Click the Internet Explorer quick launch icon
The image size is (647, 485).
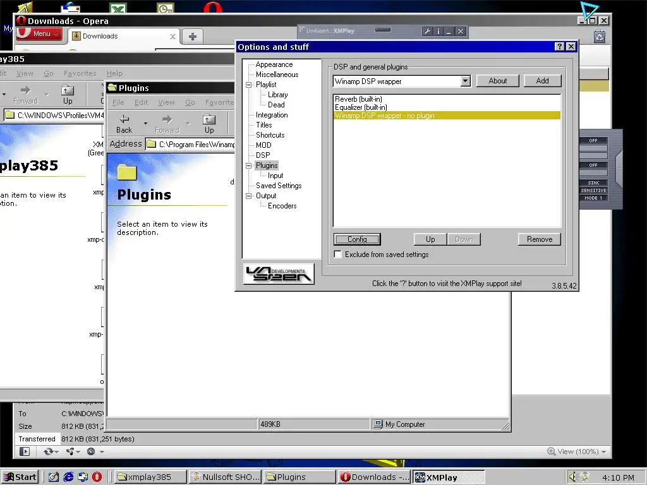pos(68,477)
